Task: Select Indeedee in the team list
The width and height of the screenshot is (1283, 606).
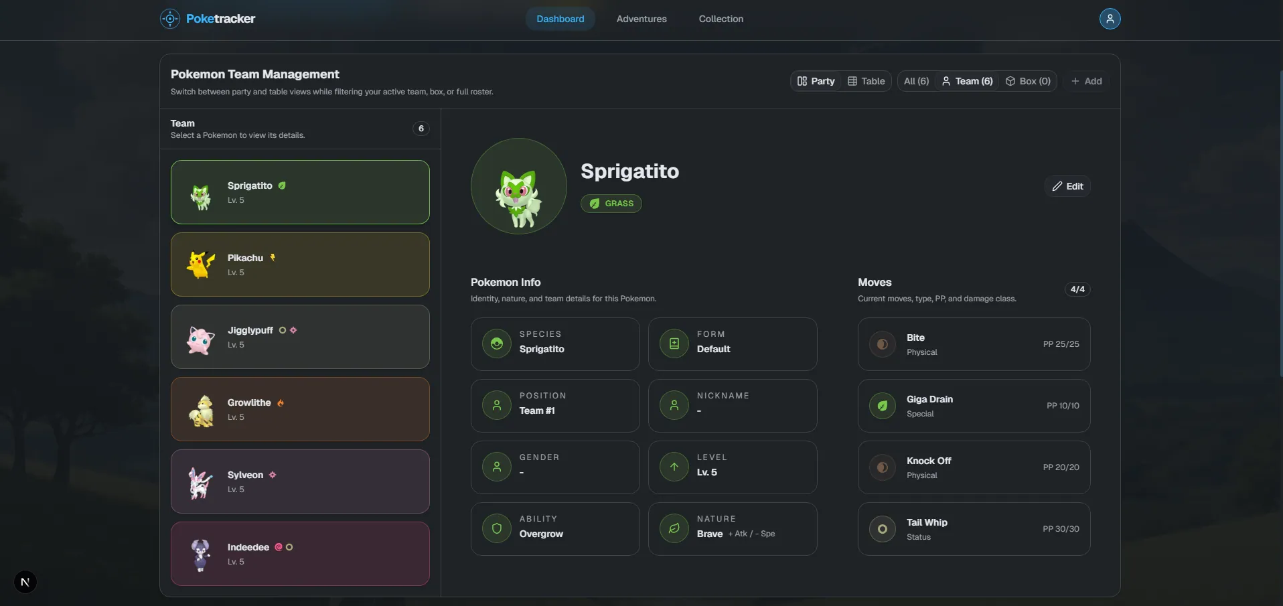Action: (x=300, y=554)
